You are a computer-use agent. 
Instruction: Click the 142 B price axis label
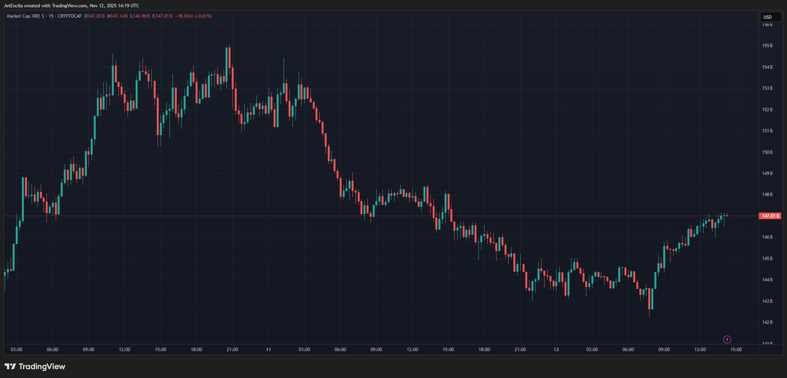[x=767, y=322]
